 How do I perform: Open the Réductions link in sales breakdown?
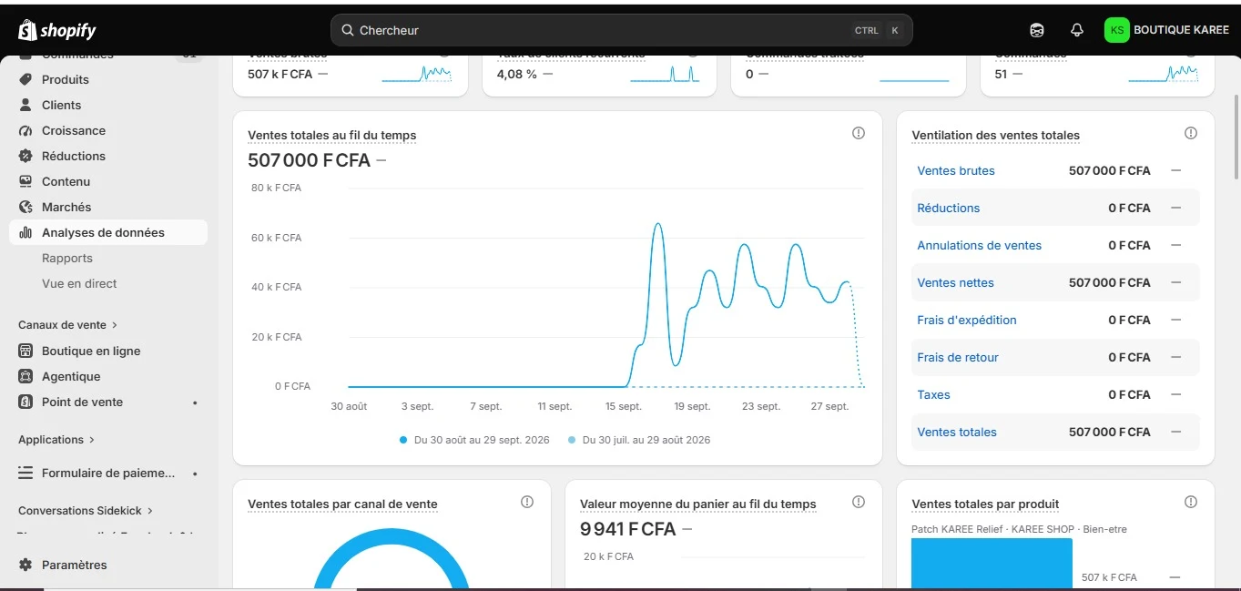(x=949, y=208)
